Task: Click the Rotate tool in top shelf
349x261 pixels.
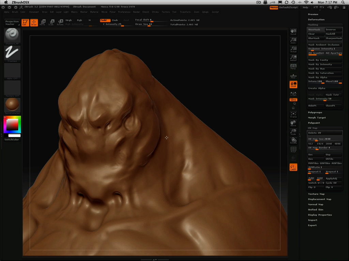Action: [60, 22]
